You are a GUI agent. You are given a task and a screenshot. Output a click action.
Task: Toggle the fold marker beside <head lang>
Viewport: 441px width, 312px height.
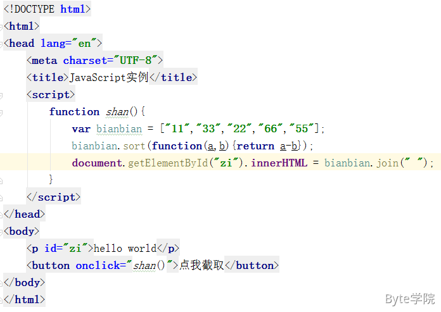click(1, 44)
